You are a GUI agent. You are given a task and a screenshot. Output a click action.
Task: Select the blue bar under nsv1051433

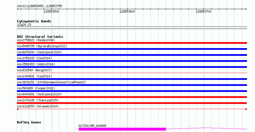[x=132, y=61]
